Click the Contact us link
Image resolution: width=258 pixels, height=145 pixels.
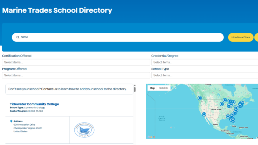click(49, 89)
